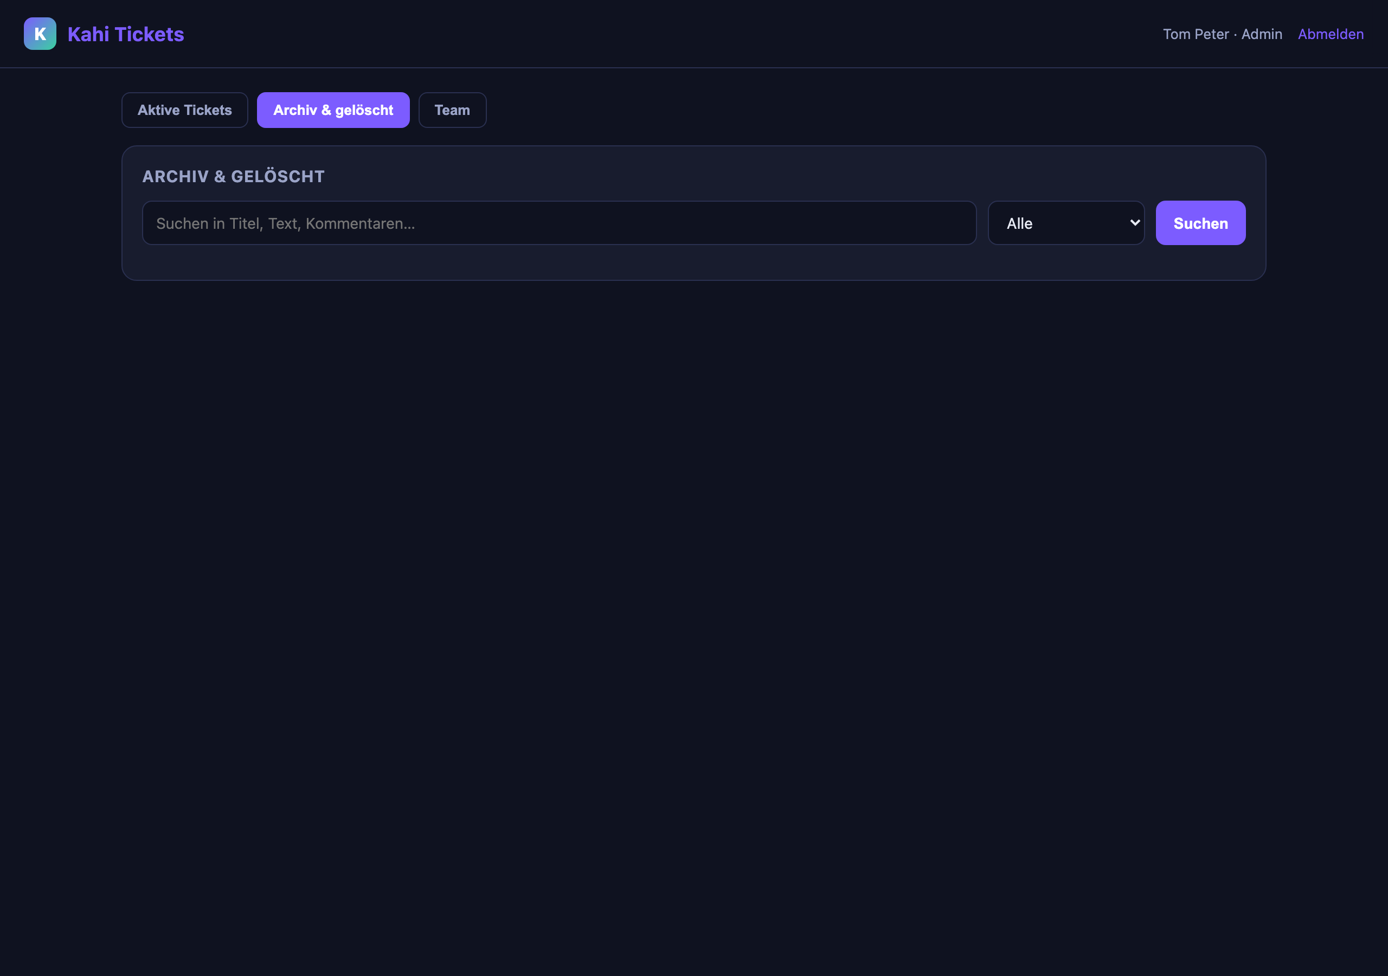Open the Team tab
The width and height of the screenshot is (1388, 976).
452,110
